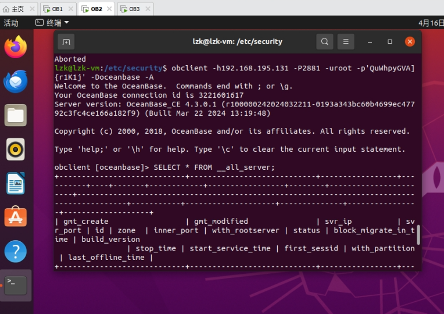444x314 pixels.
Task: Click the 'Copyright (c) 2000, 2018' line
Action: pos(232,131)
